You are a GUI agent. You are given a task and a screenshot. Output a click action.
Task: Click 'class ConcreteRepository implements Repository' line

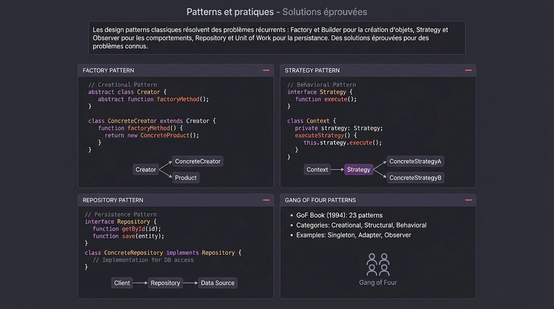163,253
